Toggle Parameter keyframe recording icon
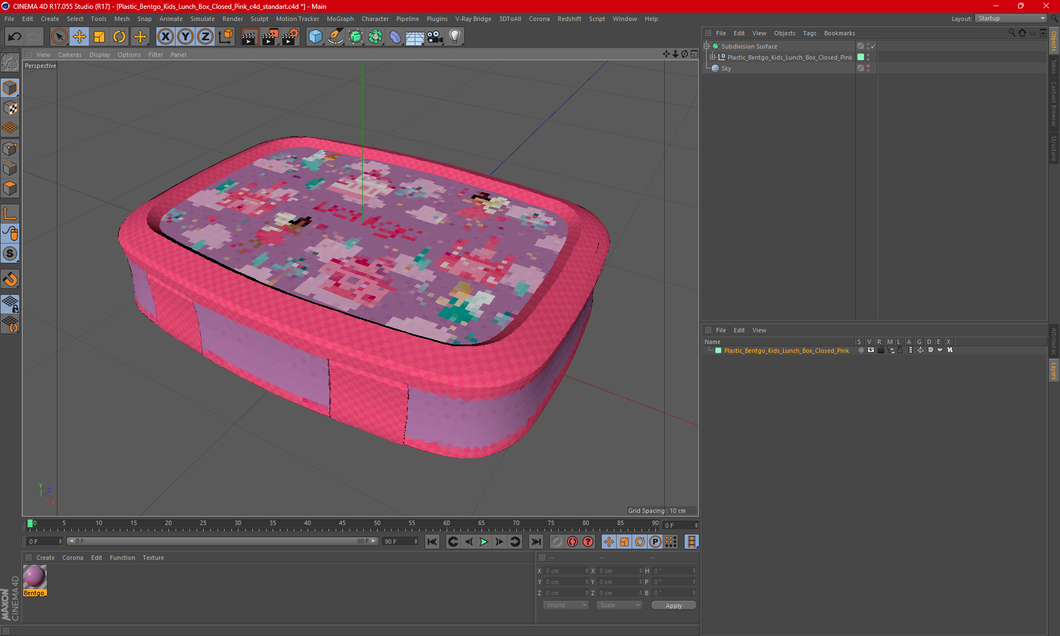This screenshot has height=636, width=1060. pyautogui.click(x=655, y=542)
